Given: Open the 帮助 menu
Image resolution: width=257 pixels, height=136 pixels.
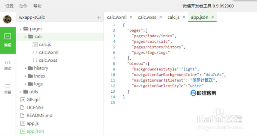Looking at the screenshot, I should coord(37,6).
